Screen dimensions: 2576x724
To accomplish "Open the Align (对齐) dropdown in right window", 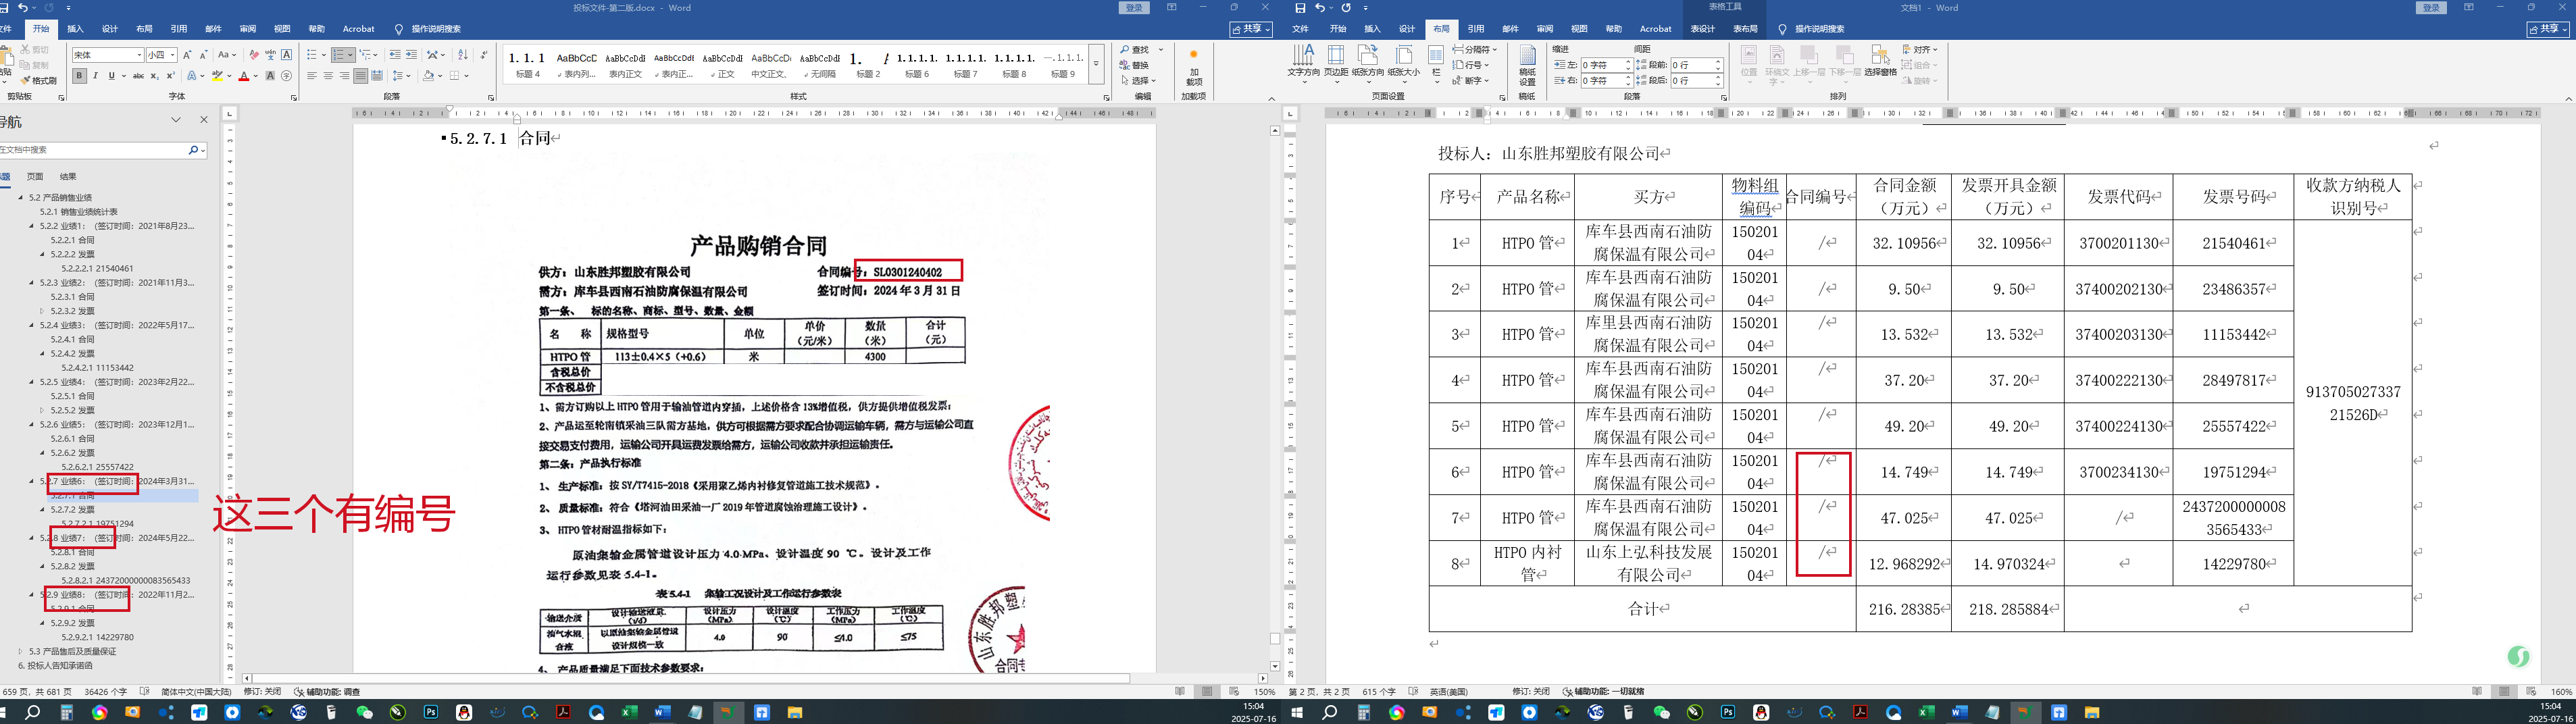I will tap(1919, 49).
